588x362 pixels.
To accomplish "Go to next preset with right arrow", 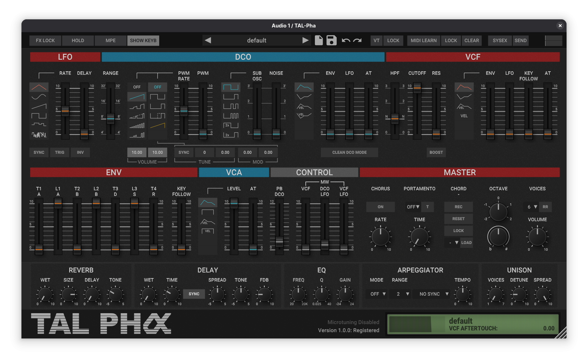I will (305, 40).
